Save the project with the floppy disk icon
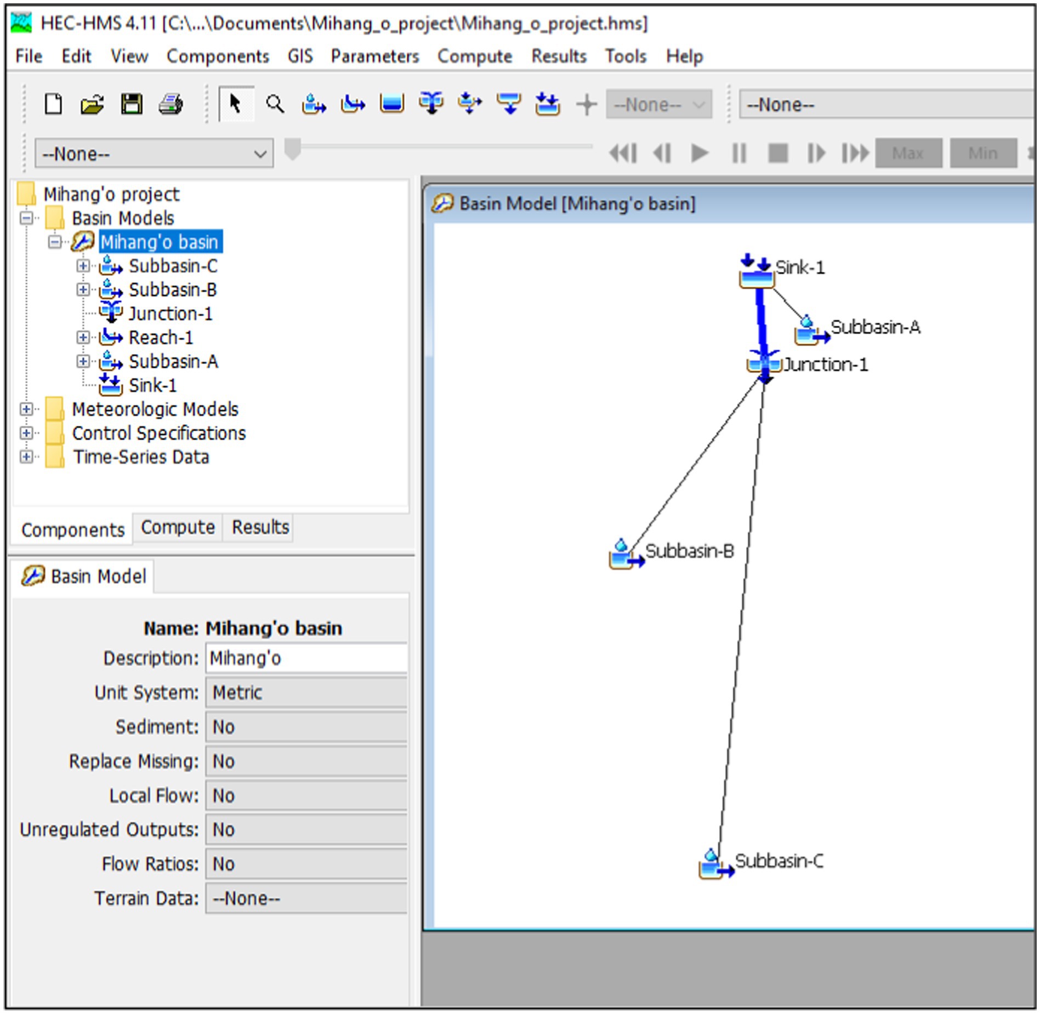The image size is (1040, 1014). (132, 104)
